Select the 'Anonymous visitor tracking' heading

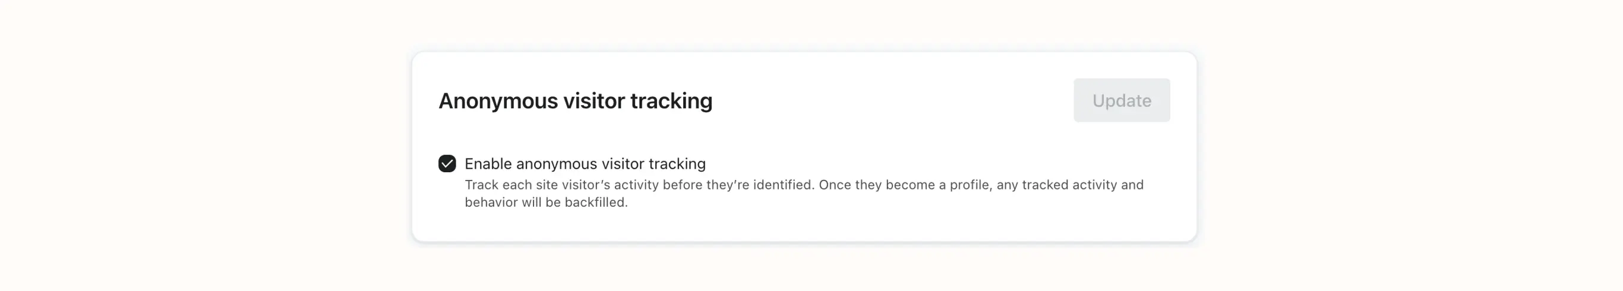[575, 101]
